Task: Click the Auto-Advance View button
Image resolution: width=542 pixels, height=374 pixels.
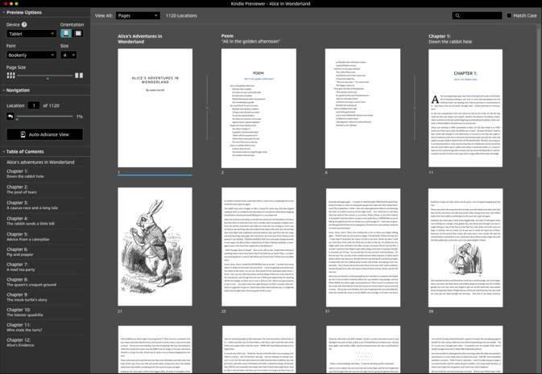Action: pyautogui.click(x=45, y=134)
